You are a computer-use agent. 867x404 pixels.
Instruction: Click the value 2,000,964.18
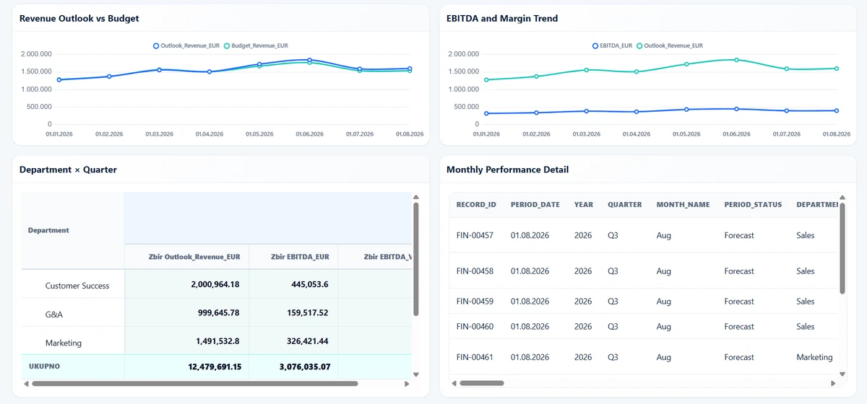(215, 285)
